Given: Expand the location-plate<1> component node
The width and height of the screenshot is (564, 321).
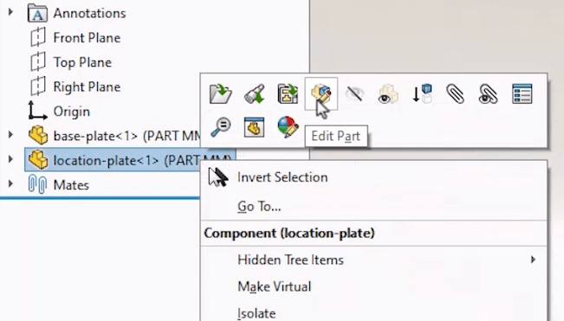Looking at the screenshot, I should click(x=10, y=159).
